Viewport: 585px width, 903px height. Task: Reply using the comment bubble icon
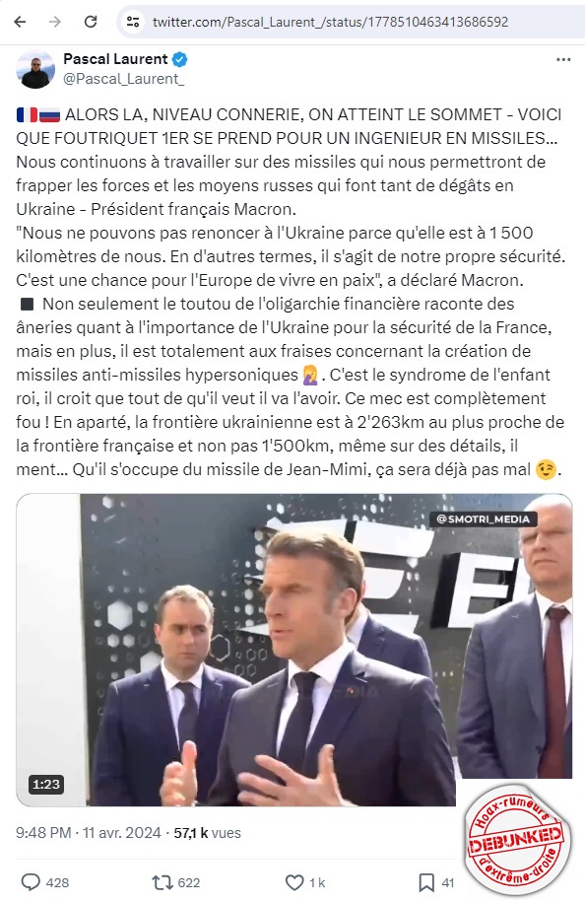[31, 882]
